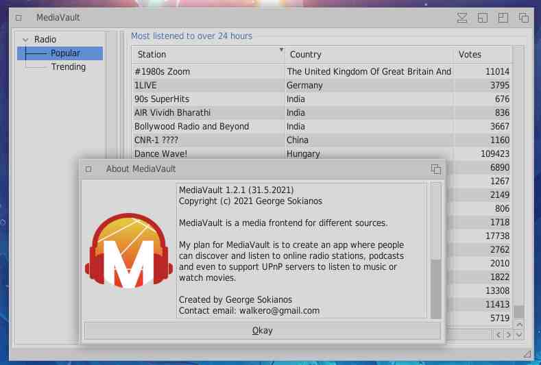Select Popular in the Radio tree
Image resolution: width=541 pixels, height=365 pixels.
65,53
